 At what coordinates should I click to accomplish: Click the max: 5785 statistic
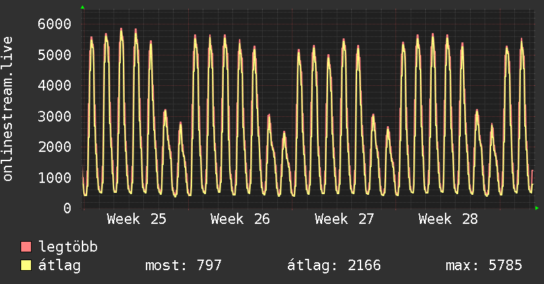(484, 266)
